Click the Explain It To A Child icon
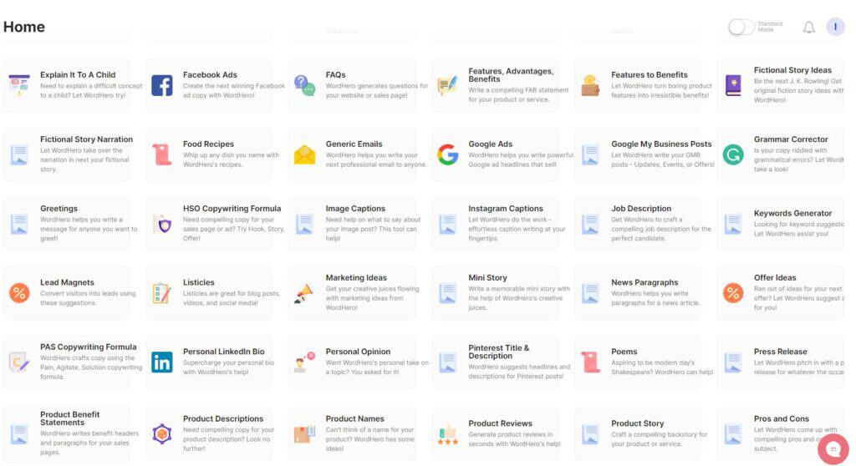856x466 pixels. click(x=19, y=86)
